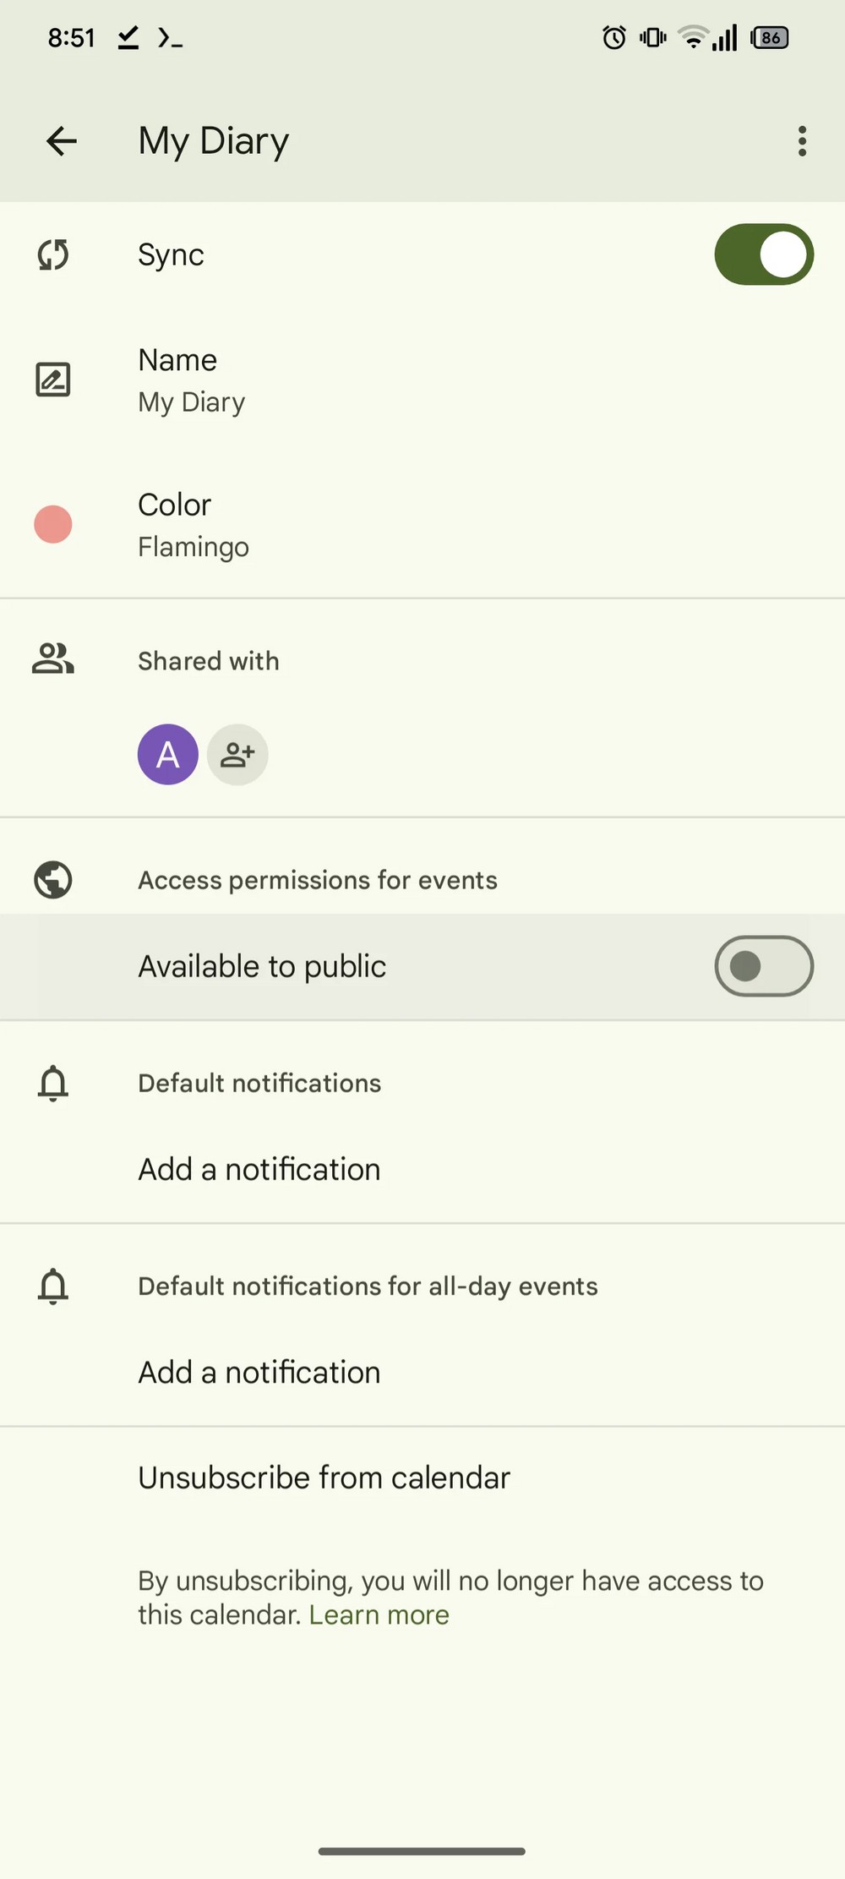Tap the globe access permissions icon
This screenshot has width=845, height=1879.
coord(53,880)
